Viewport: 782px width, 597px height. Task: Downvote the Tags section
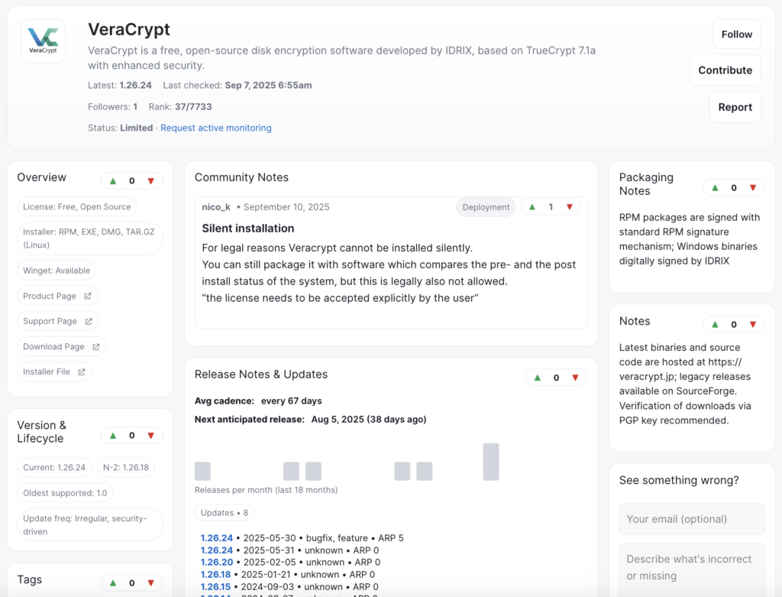tap(150, 582)
